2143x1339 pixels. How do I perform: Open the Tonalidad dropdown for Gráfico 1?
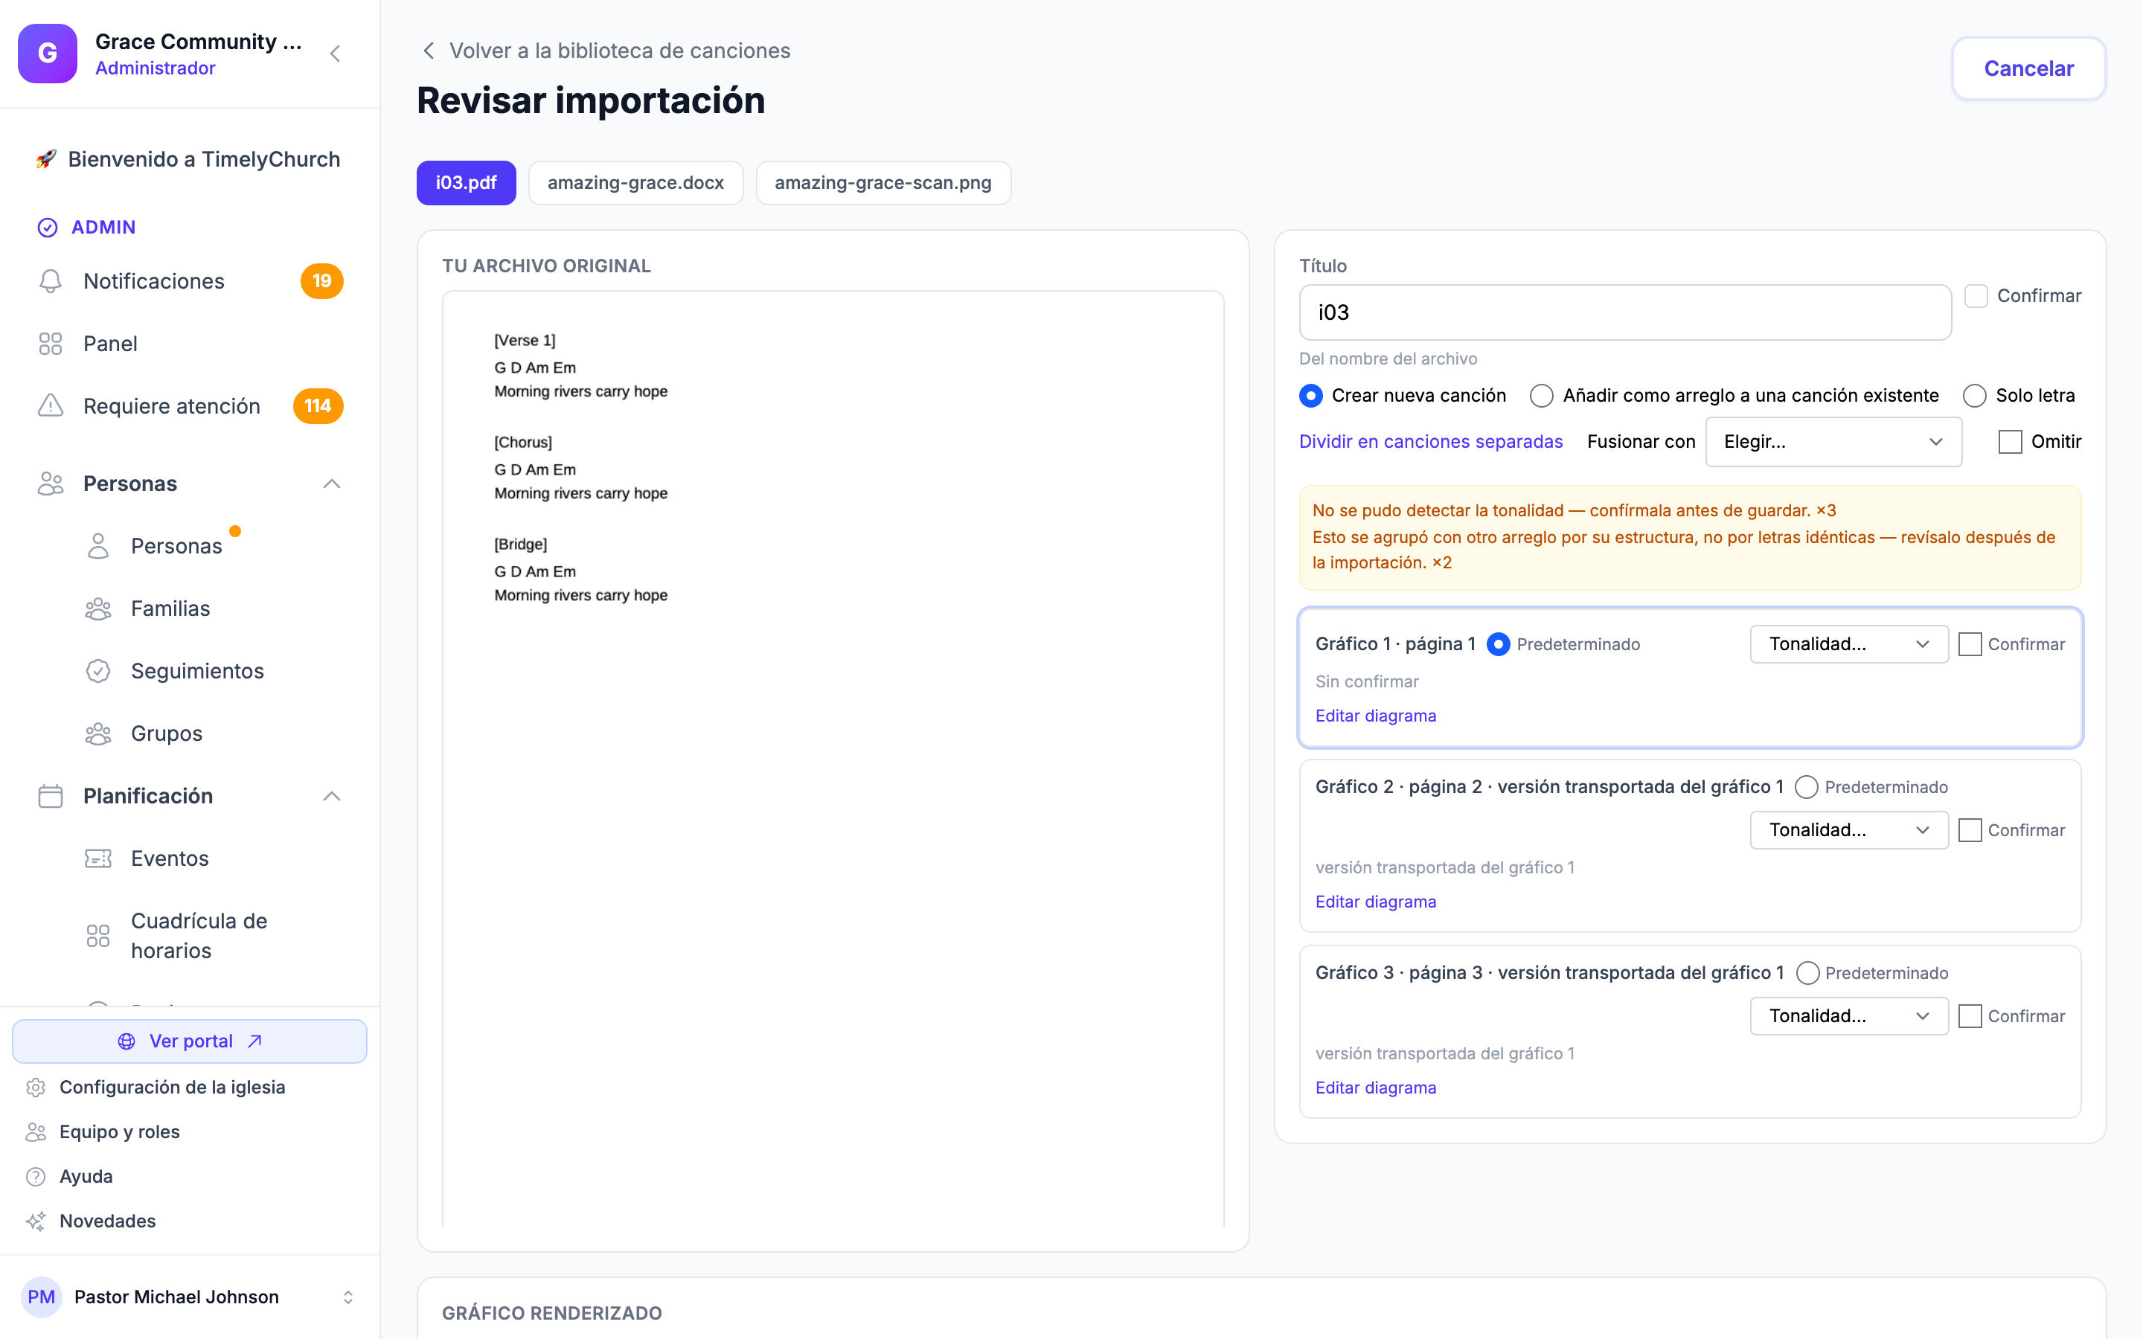(x=1849, y=643)
